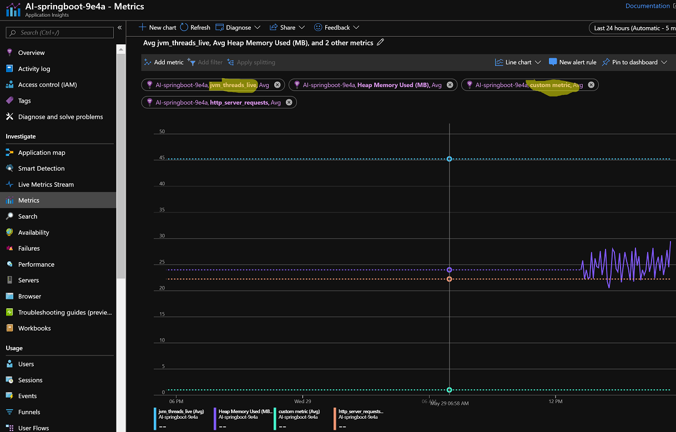Image resolution: width=676 pixels, height=432 pixels.
Task: Click the Search magnifier icon under Investigate
Action: [x=9, y=216]
